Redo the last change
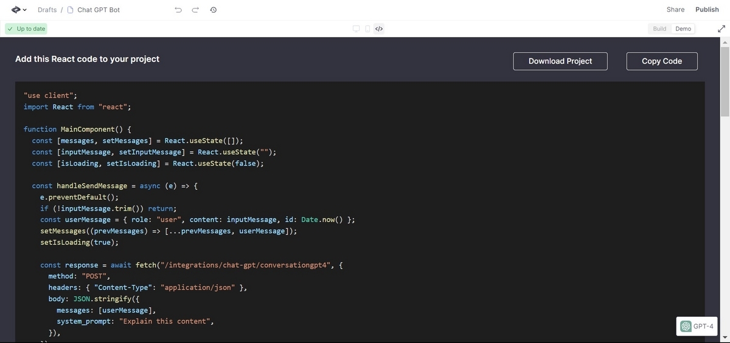 click(195, 10)
